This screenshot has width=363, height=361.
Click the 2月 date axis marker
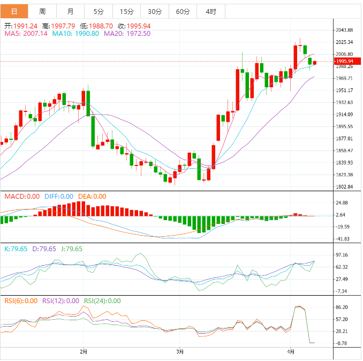(x=84, y=352)
